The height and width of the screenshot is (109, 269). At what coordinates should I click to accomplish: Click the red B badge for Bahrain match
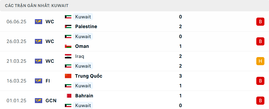(x=260, y=101)
